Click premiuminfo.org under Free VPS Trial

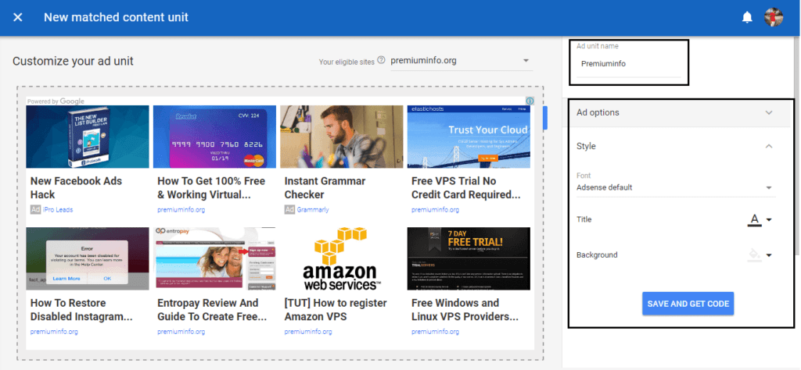click(435, 209)
